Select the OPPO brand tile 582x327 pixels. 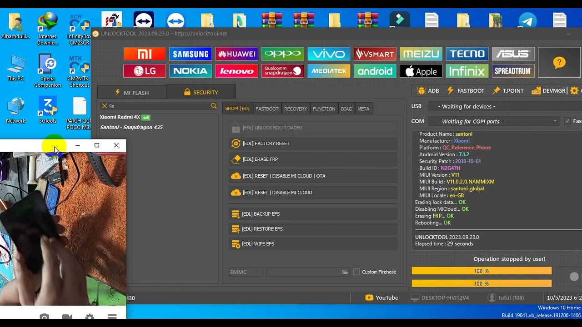click(283, 54)
